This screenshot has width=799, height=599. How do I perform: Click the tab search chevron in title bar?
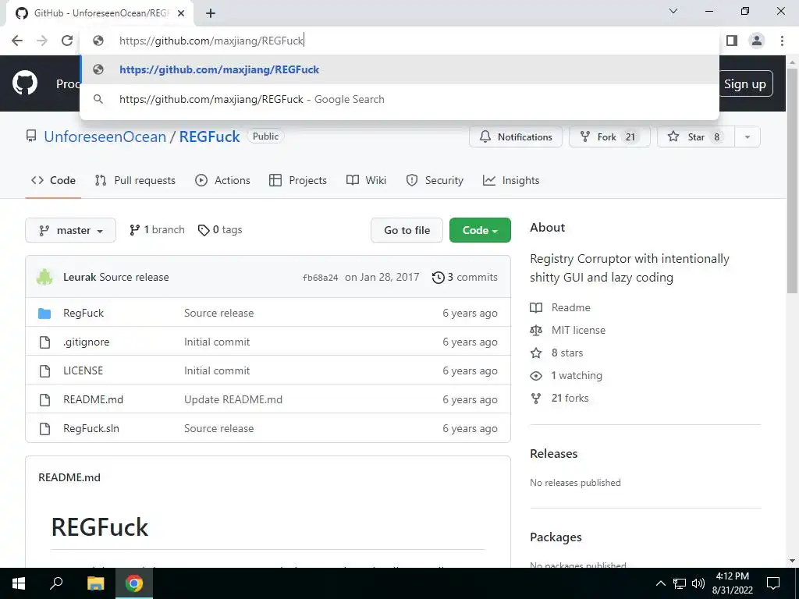(673, 11)
